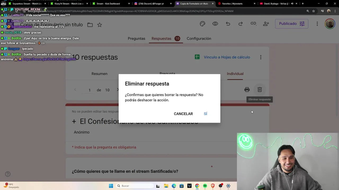The image size is (339, 190).
Task: Go to previous response arrow
Action: tap(75, 90)
